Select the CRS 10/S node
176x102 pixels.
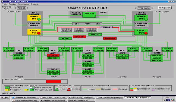pyautogui.click(x=167, y=50)
